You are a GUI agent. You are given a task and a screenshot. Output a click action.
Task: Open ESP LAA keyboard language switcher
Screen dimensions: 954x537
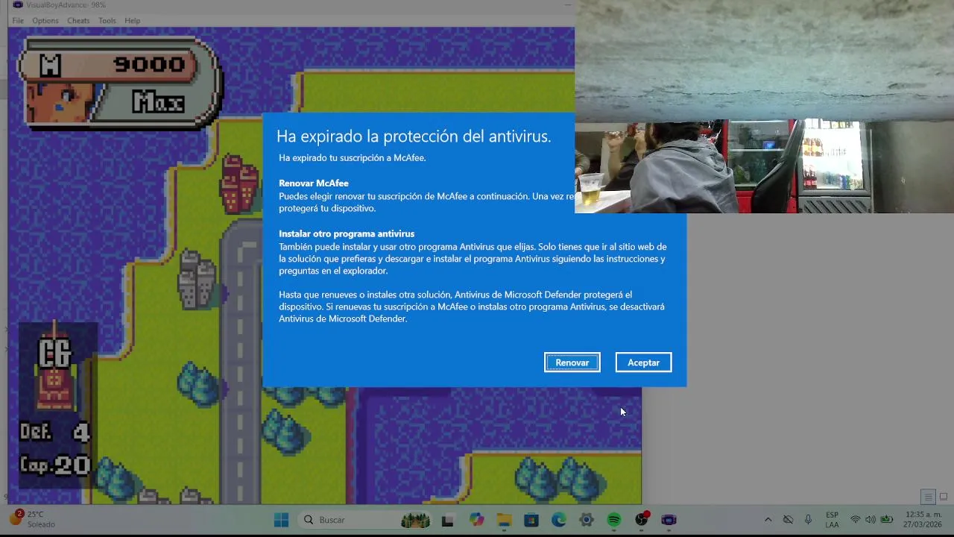pyautogui.click(x=832, y=520)
